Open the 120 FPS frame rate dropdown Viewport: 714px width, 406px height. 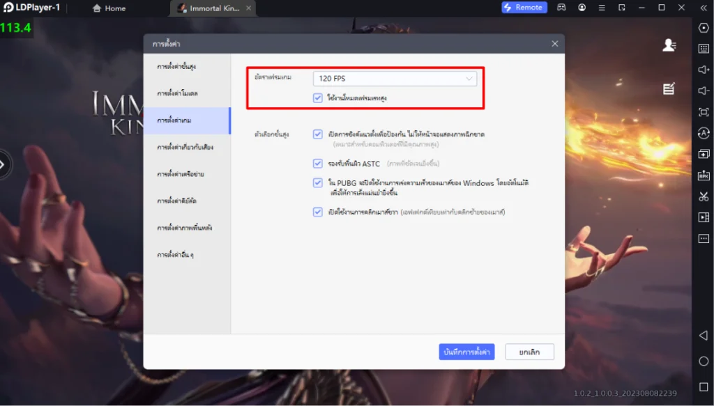(395, 79)
